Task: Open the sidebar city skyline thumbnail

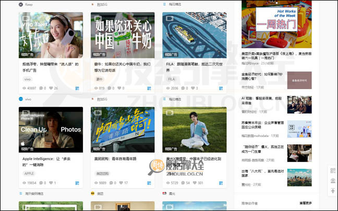Action: (x=299, y=178)
